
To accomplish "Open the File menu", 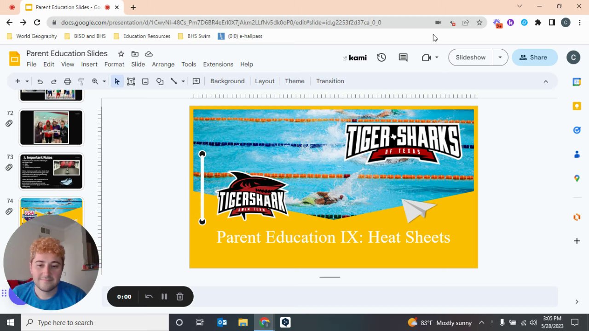I will click(31, 64).
